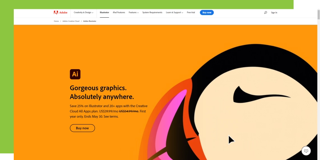
Task: Expand the Creativity & Design dropdown
Action: point(84,12)
